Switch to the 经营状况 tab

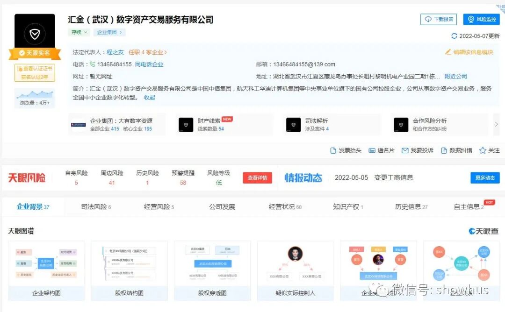pos(285,207)
